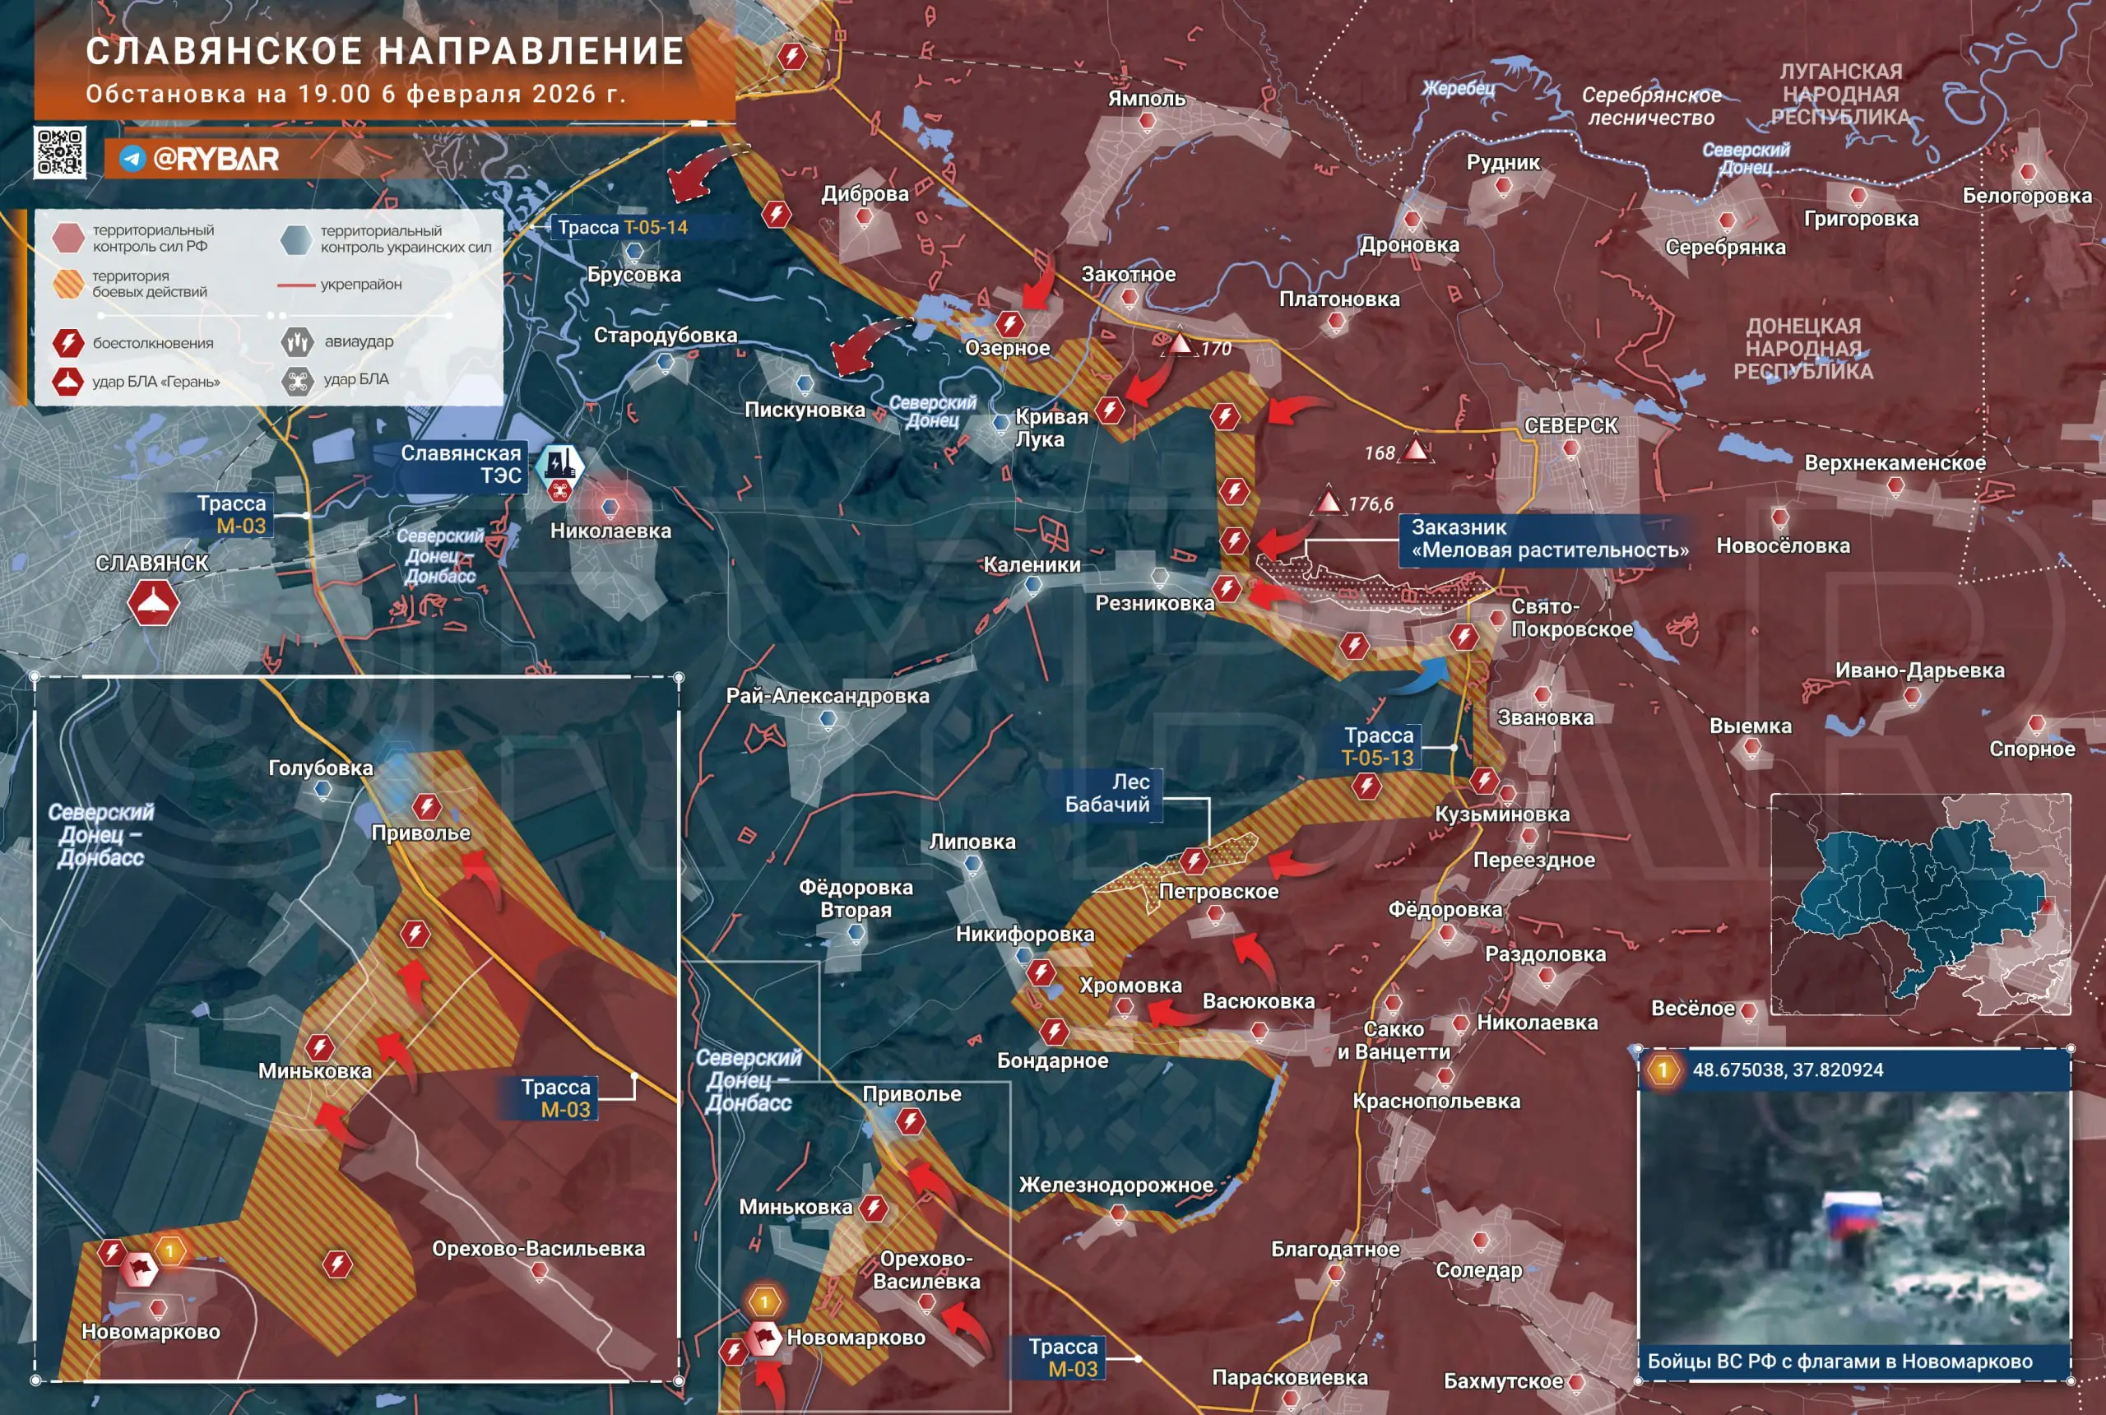The height and width of the screenshot is (1415, 2106).
Task: Click the Ukraine overview mini-map
Action: pos(1920,903)
